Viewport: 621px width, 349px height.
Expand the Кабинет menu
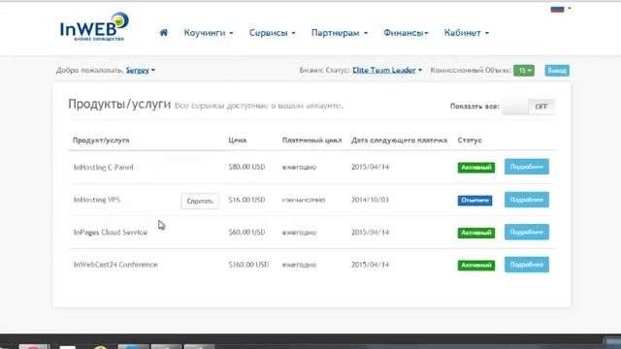(467, 33)
